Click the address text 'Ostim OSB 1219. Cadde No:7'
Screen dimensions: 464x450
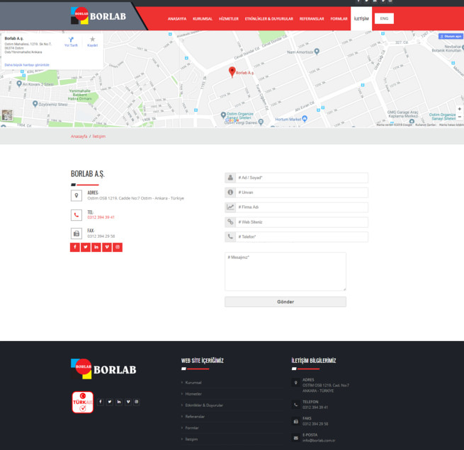(113, 198)
